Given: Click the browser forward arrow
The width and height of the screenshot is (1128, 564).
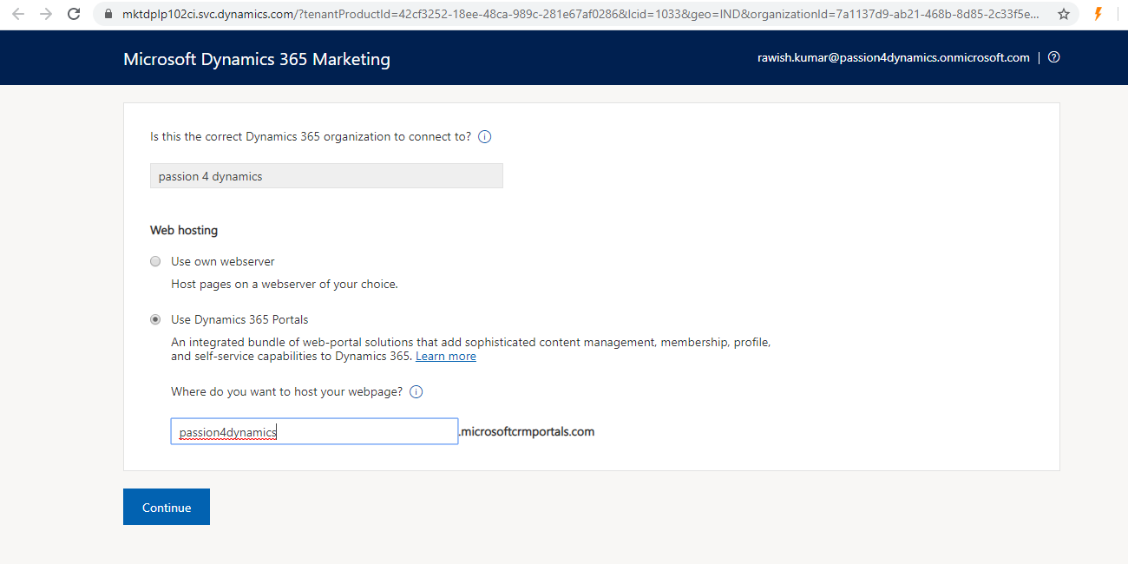Looking at the screenshot, I should click(x=46, y=14).
